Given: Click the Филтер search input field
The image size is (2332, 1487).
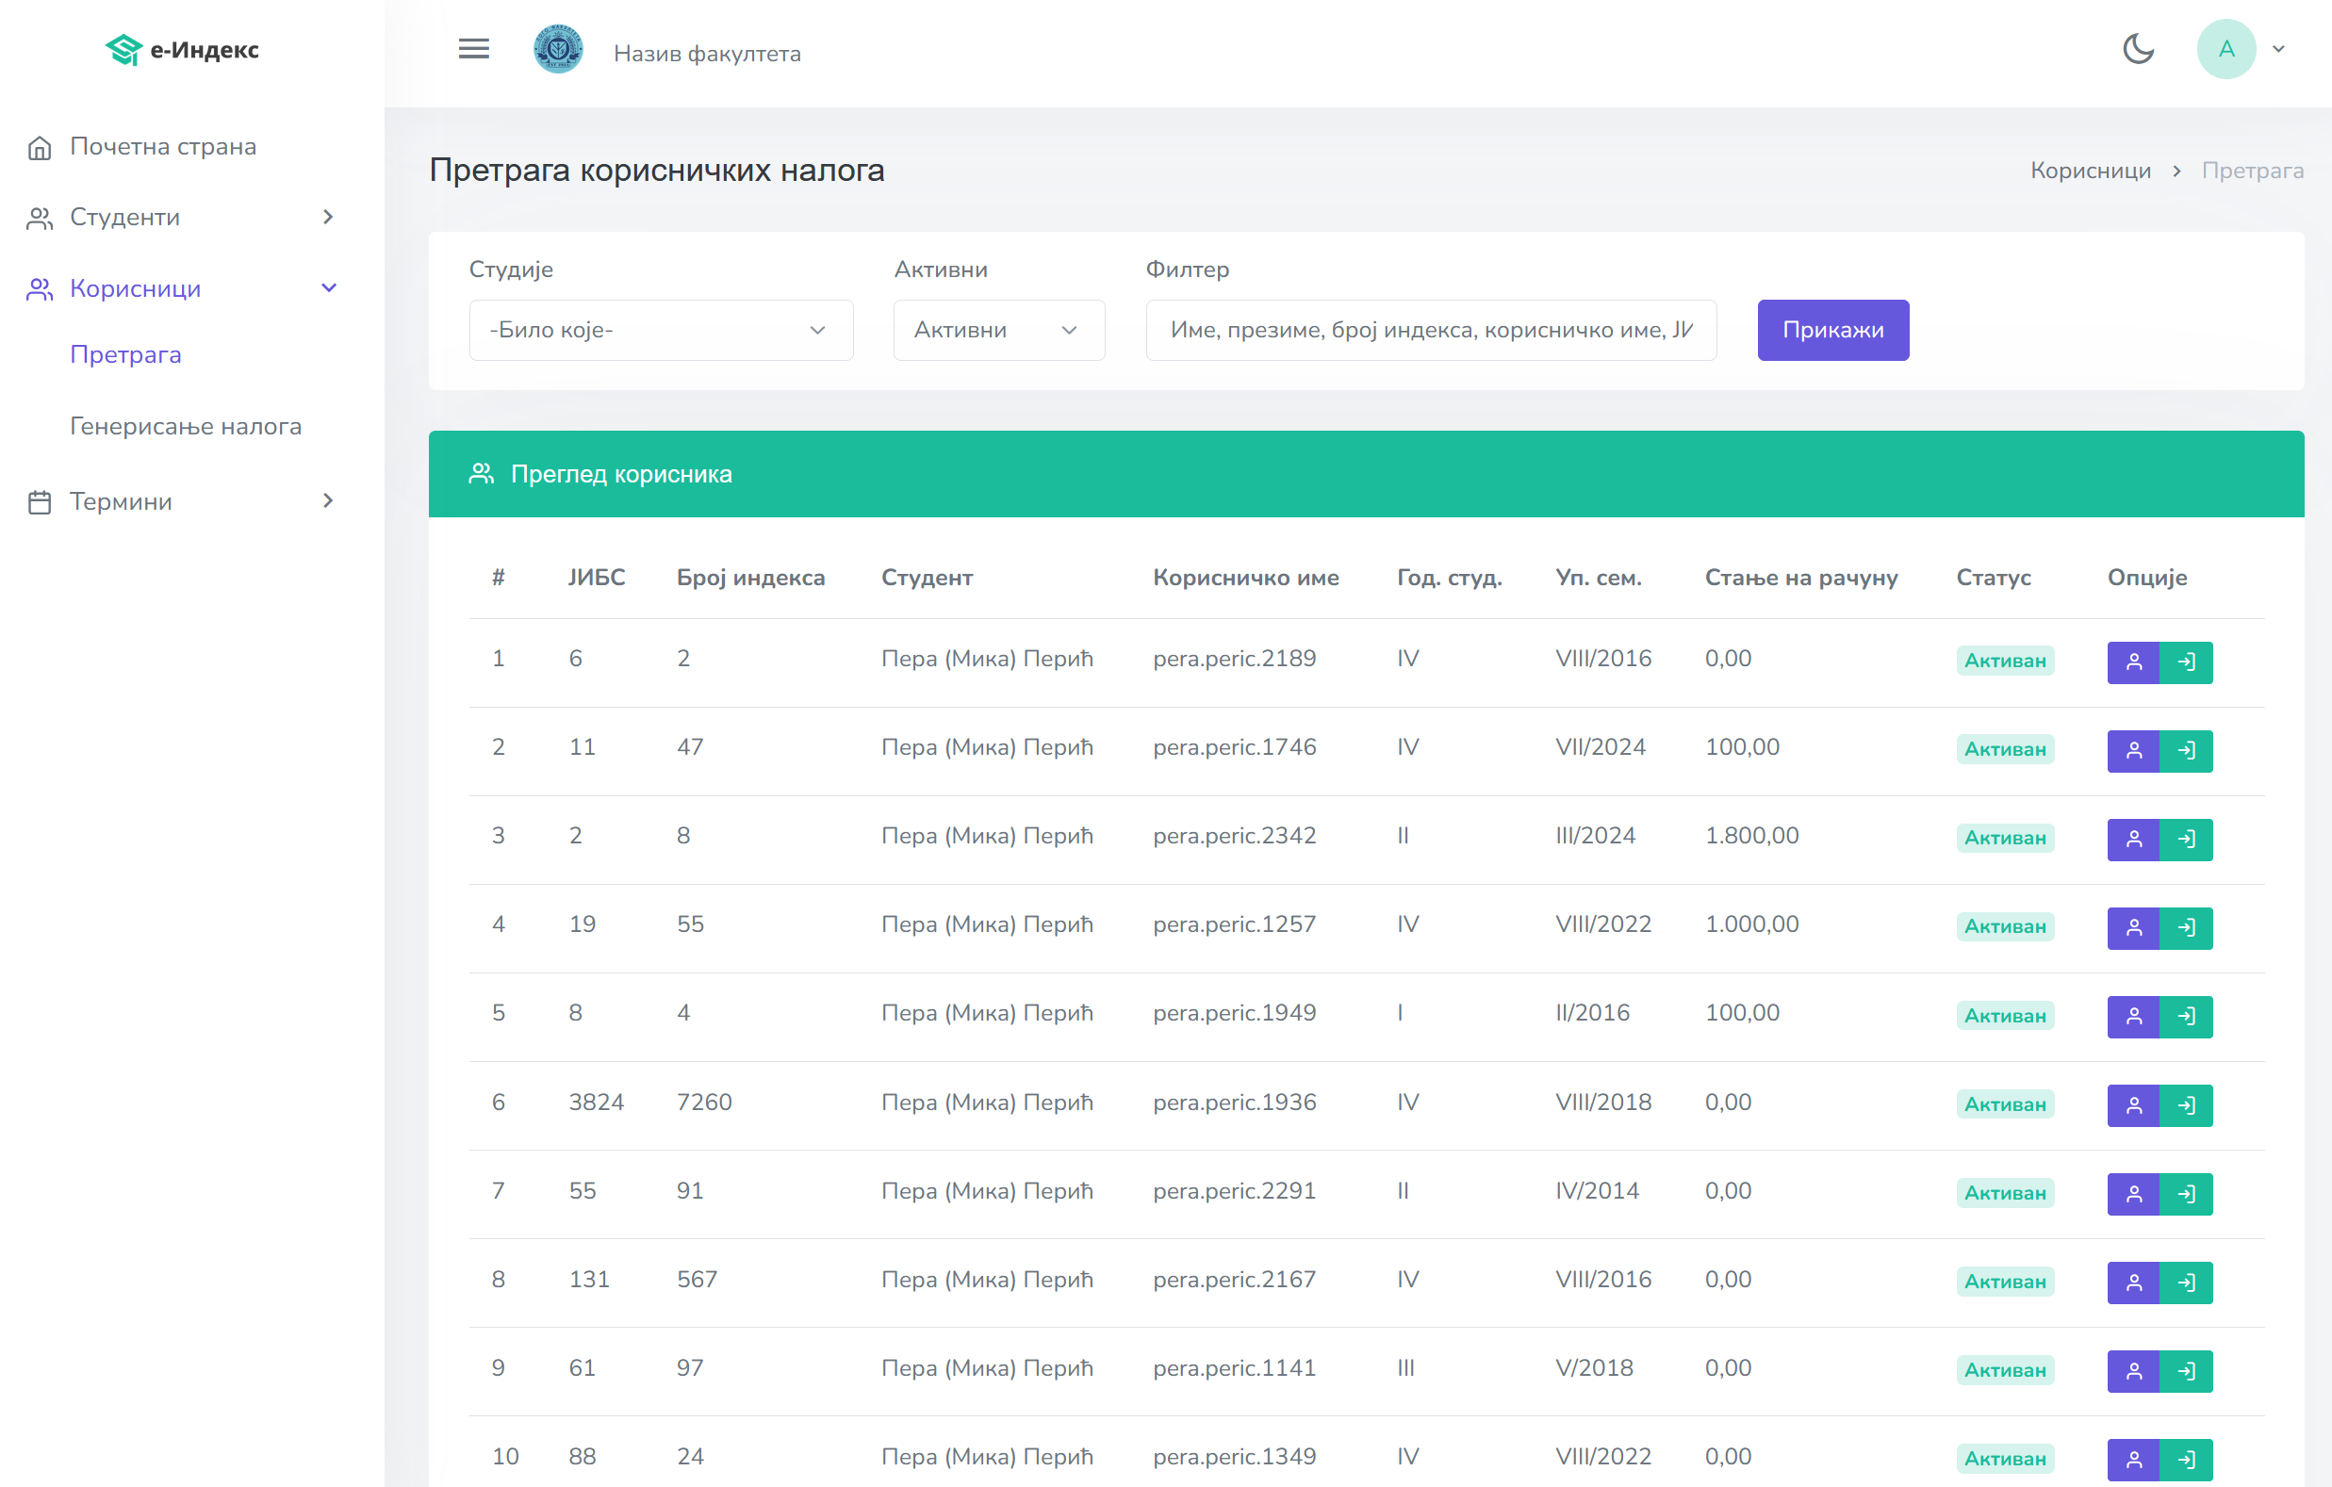Looking at the screenshot, I should point(1430,330).
